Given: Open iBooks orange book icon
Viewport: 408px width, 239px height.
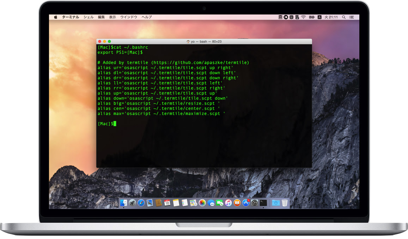Looking at the screenshot, I should click(x=237, y=203).
